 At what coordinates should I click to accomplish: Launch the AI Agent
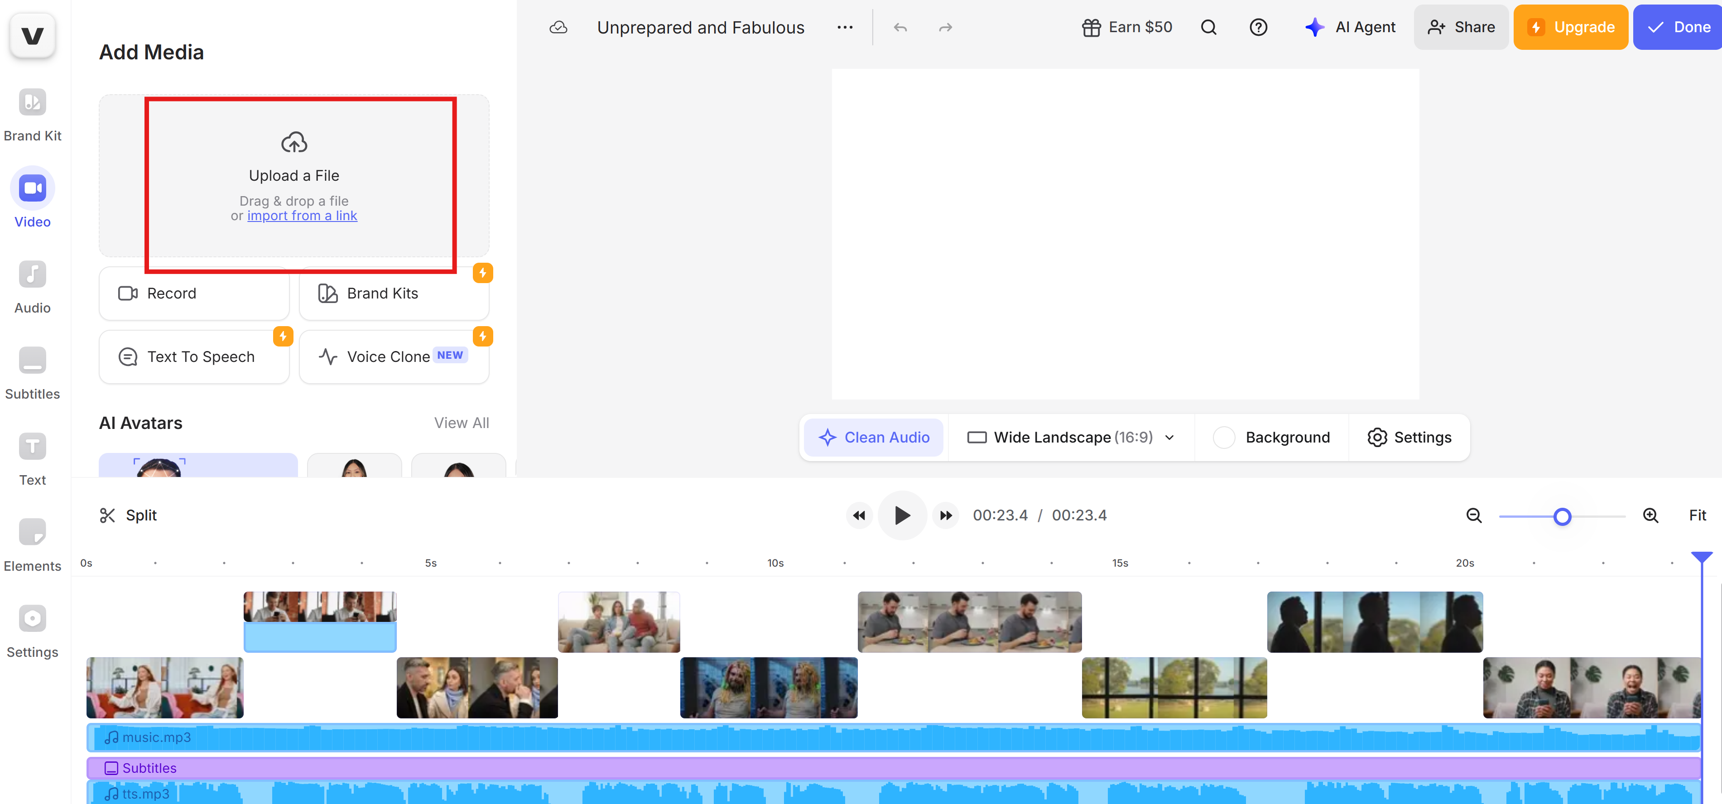(1350, 27)
